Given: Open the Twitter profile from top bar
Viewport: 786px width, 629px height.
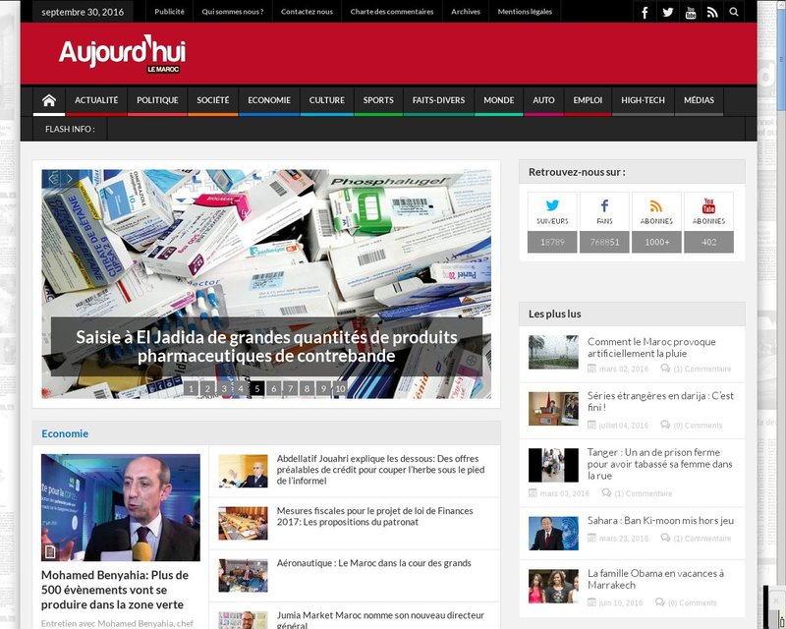Looking at the screenshot, I should pos(668,12).
